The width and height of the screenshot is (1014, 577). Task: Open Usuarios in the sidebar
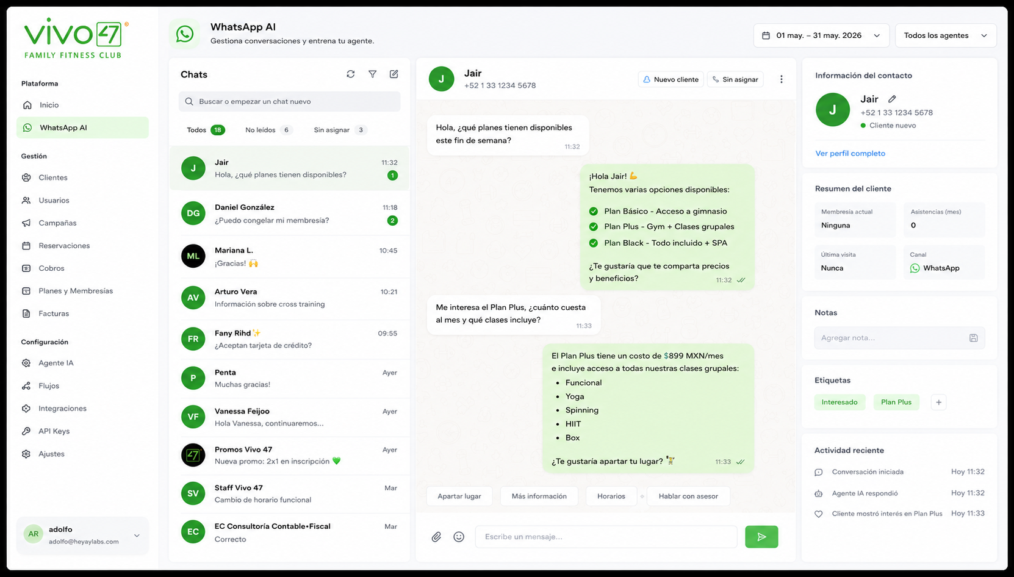82,200
